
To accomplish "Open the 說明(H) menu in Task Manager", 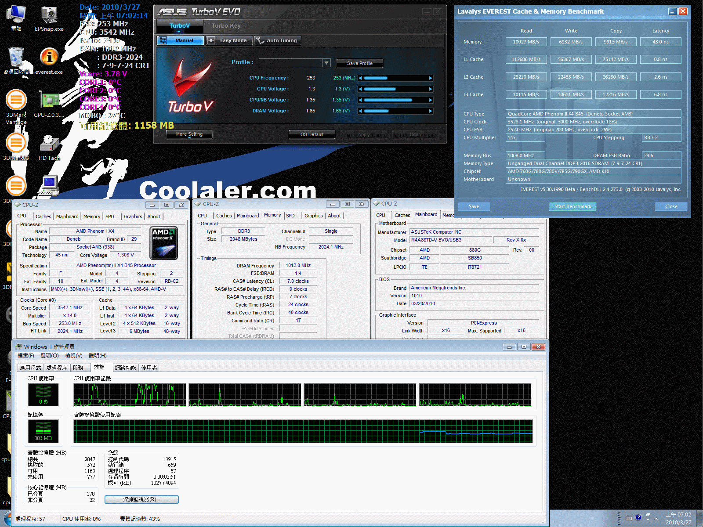I will point(98,356).
